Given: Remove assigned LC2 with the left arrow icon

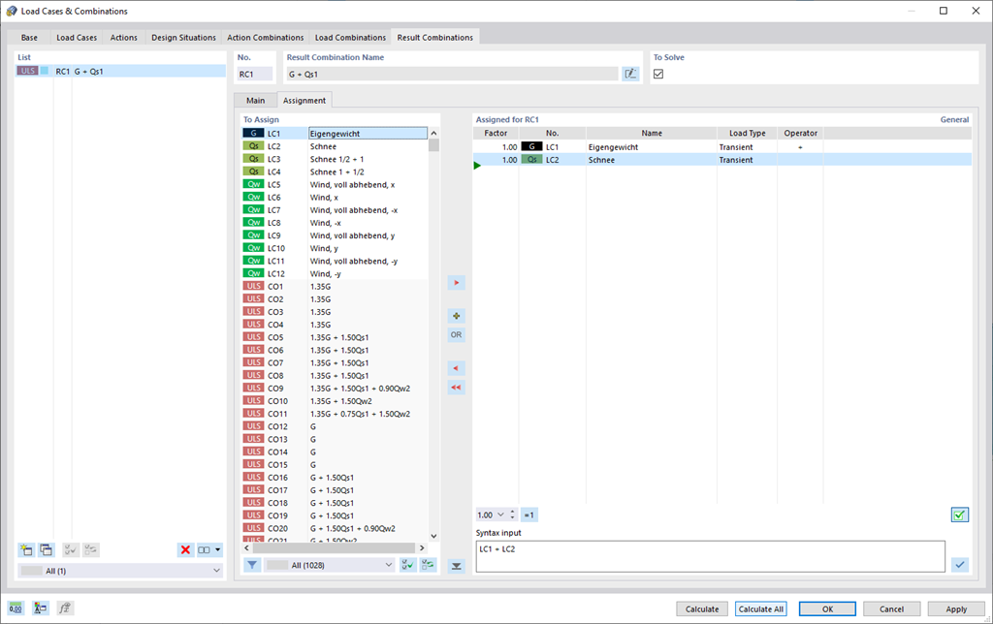Looking at the screenshot, I should point(457,367).
